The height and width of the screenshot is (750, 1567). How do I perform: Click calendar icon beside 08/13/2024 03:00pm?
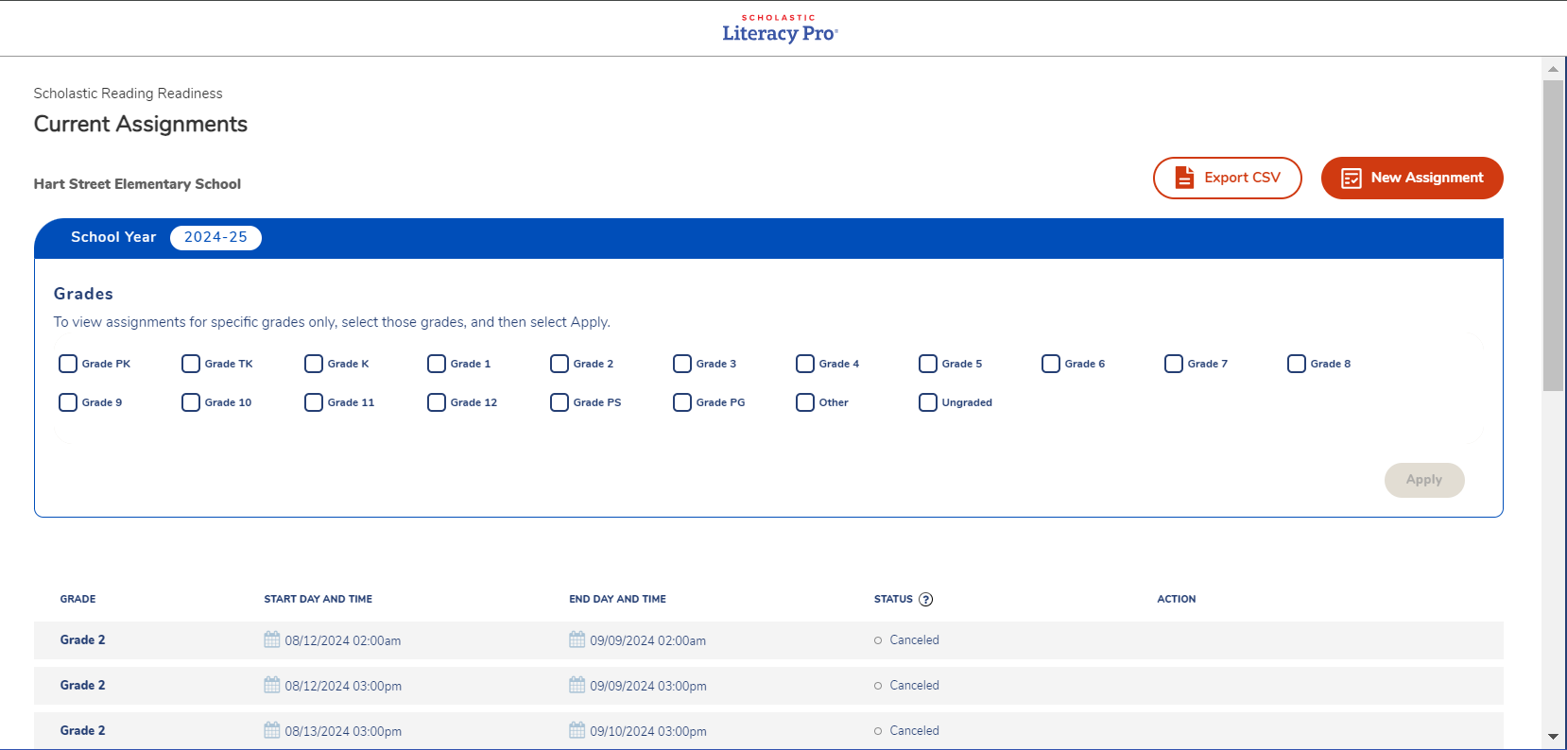click(272, 730)
